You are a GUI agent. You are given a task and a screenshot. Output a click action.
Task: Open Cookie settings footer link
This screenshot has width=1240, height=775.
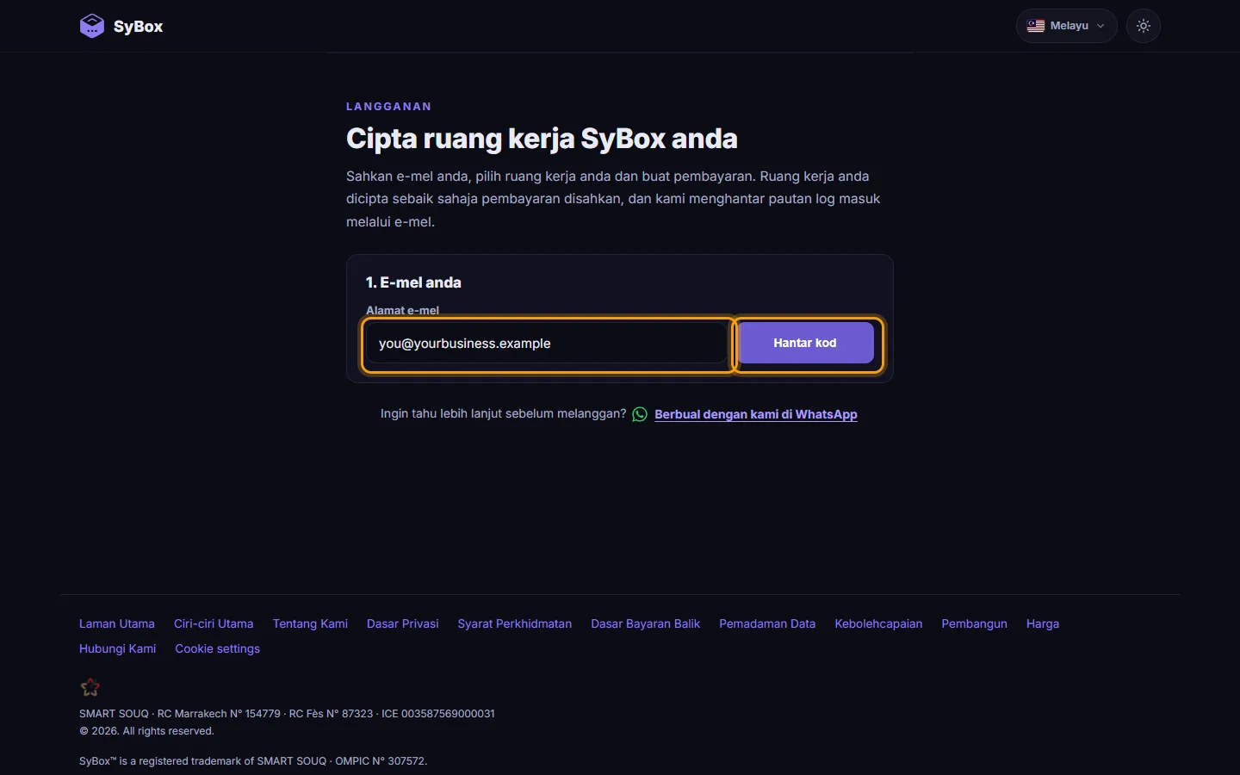pos(218,648)
